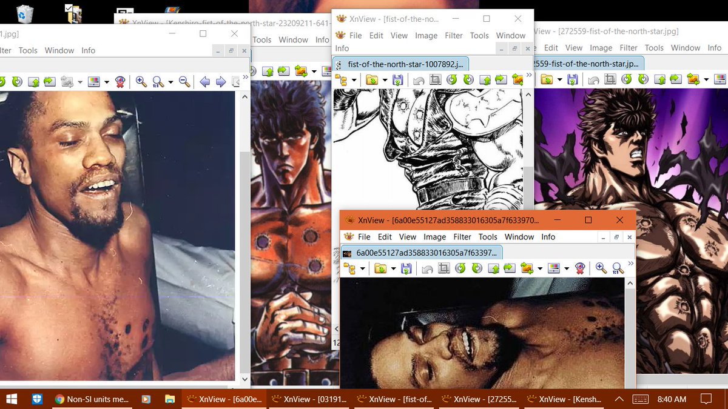Open the touch keyboard from the system tray
This screenshot has height=409, width=728.
pyautogui.click(x=642, y=399)
